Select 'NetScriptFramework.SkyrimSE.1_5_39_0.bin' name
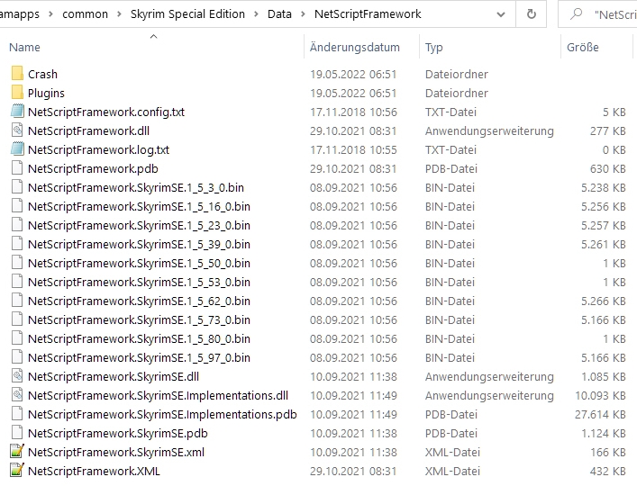Screen dimensions: 637x486 point(139,244)
